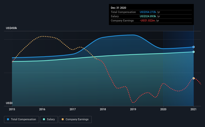Click the teal dot in Salary legend
The height and width of the screenshot is (127, 205).
(44, 119)
